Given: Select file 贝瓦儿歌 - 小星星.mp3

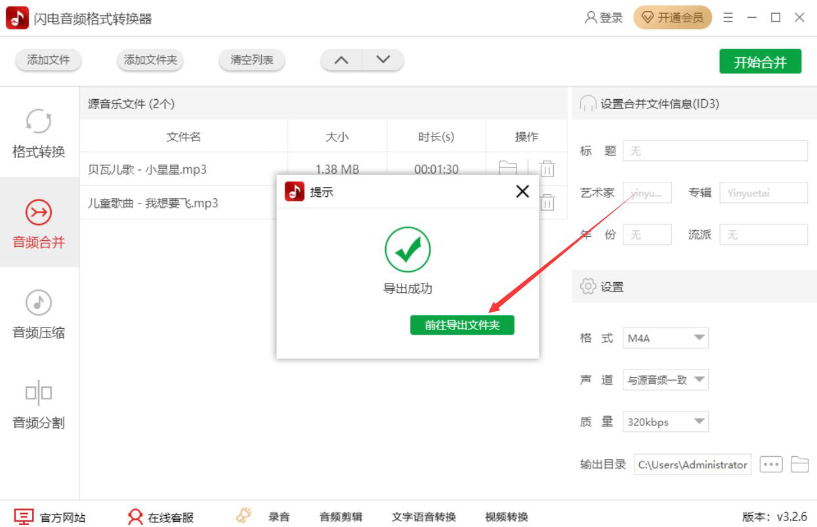Looking at the screenshot, I should coord(147,169).
